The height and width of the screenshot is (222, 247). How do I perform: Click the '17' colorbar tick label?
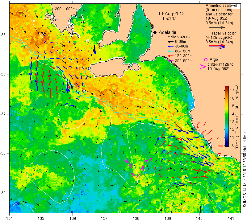(232, 90)
